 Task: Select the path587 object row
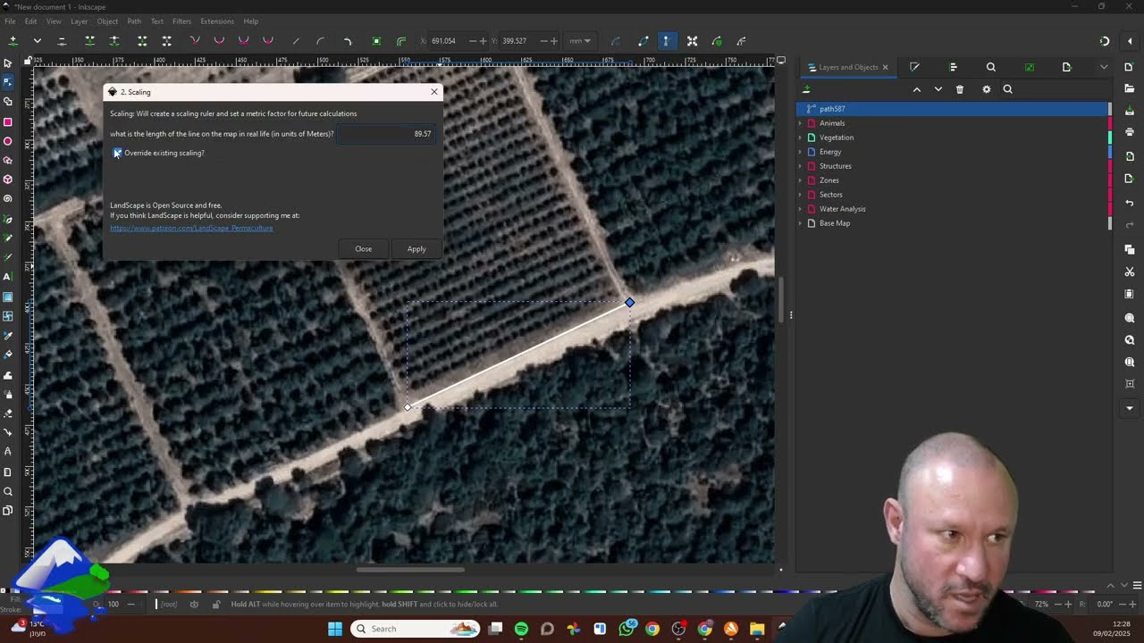pyautogui.click(x=953, y=109)
